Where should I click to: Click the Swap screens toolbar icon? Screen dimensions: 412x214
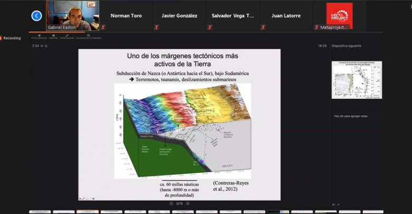(67, 36)
